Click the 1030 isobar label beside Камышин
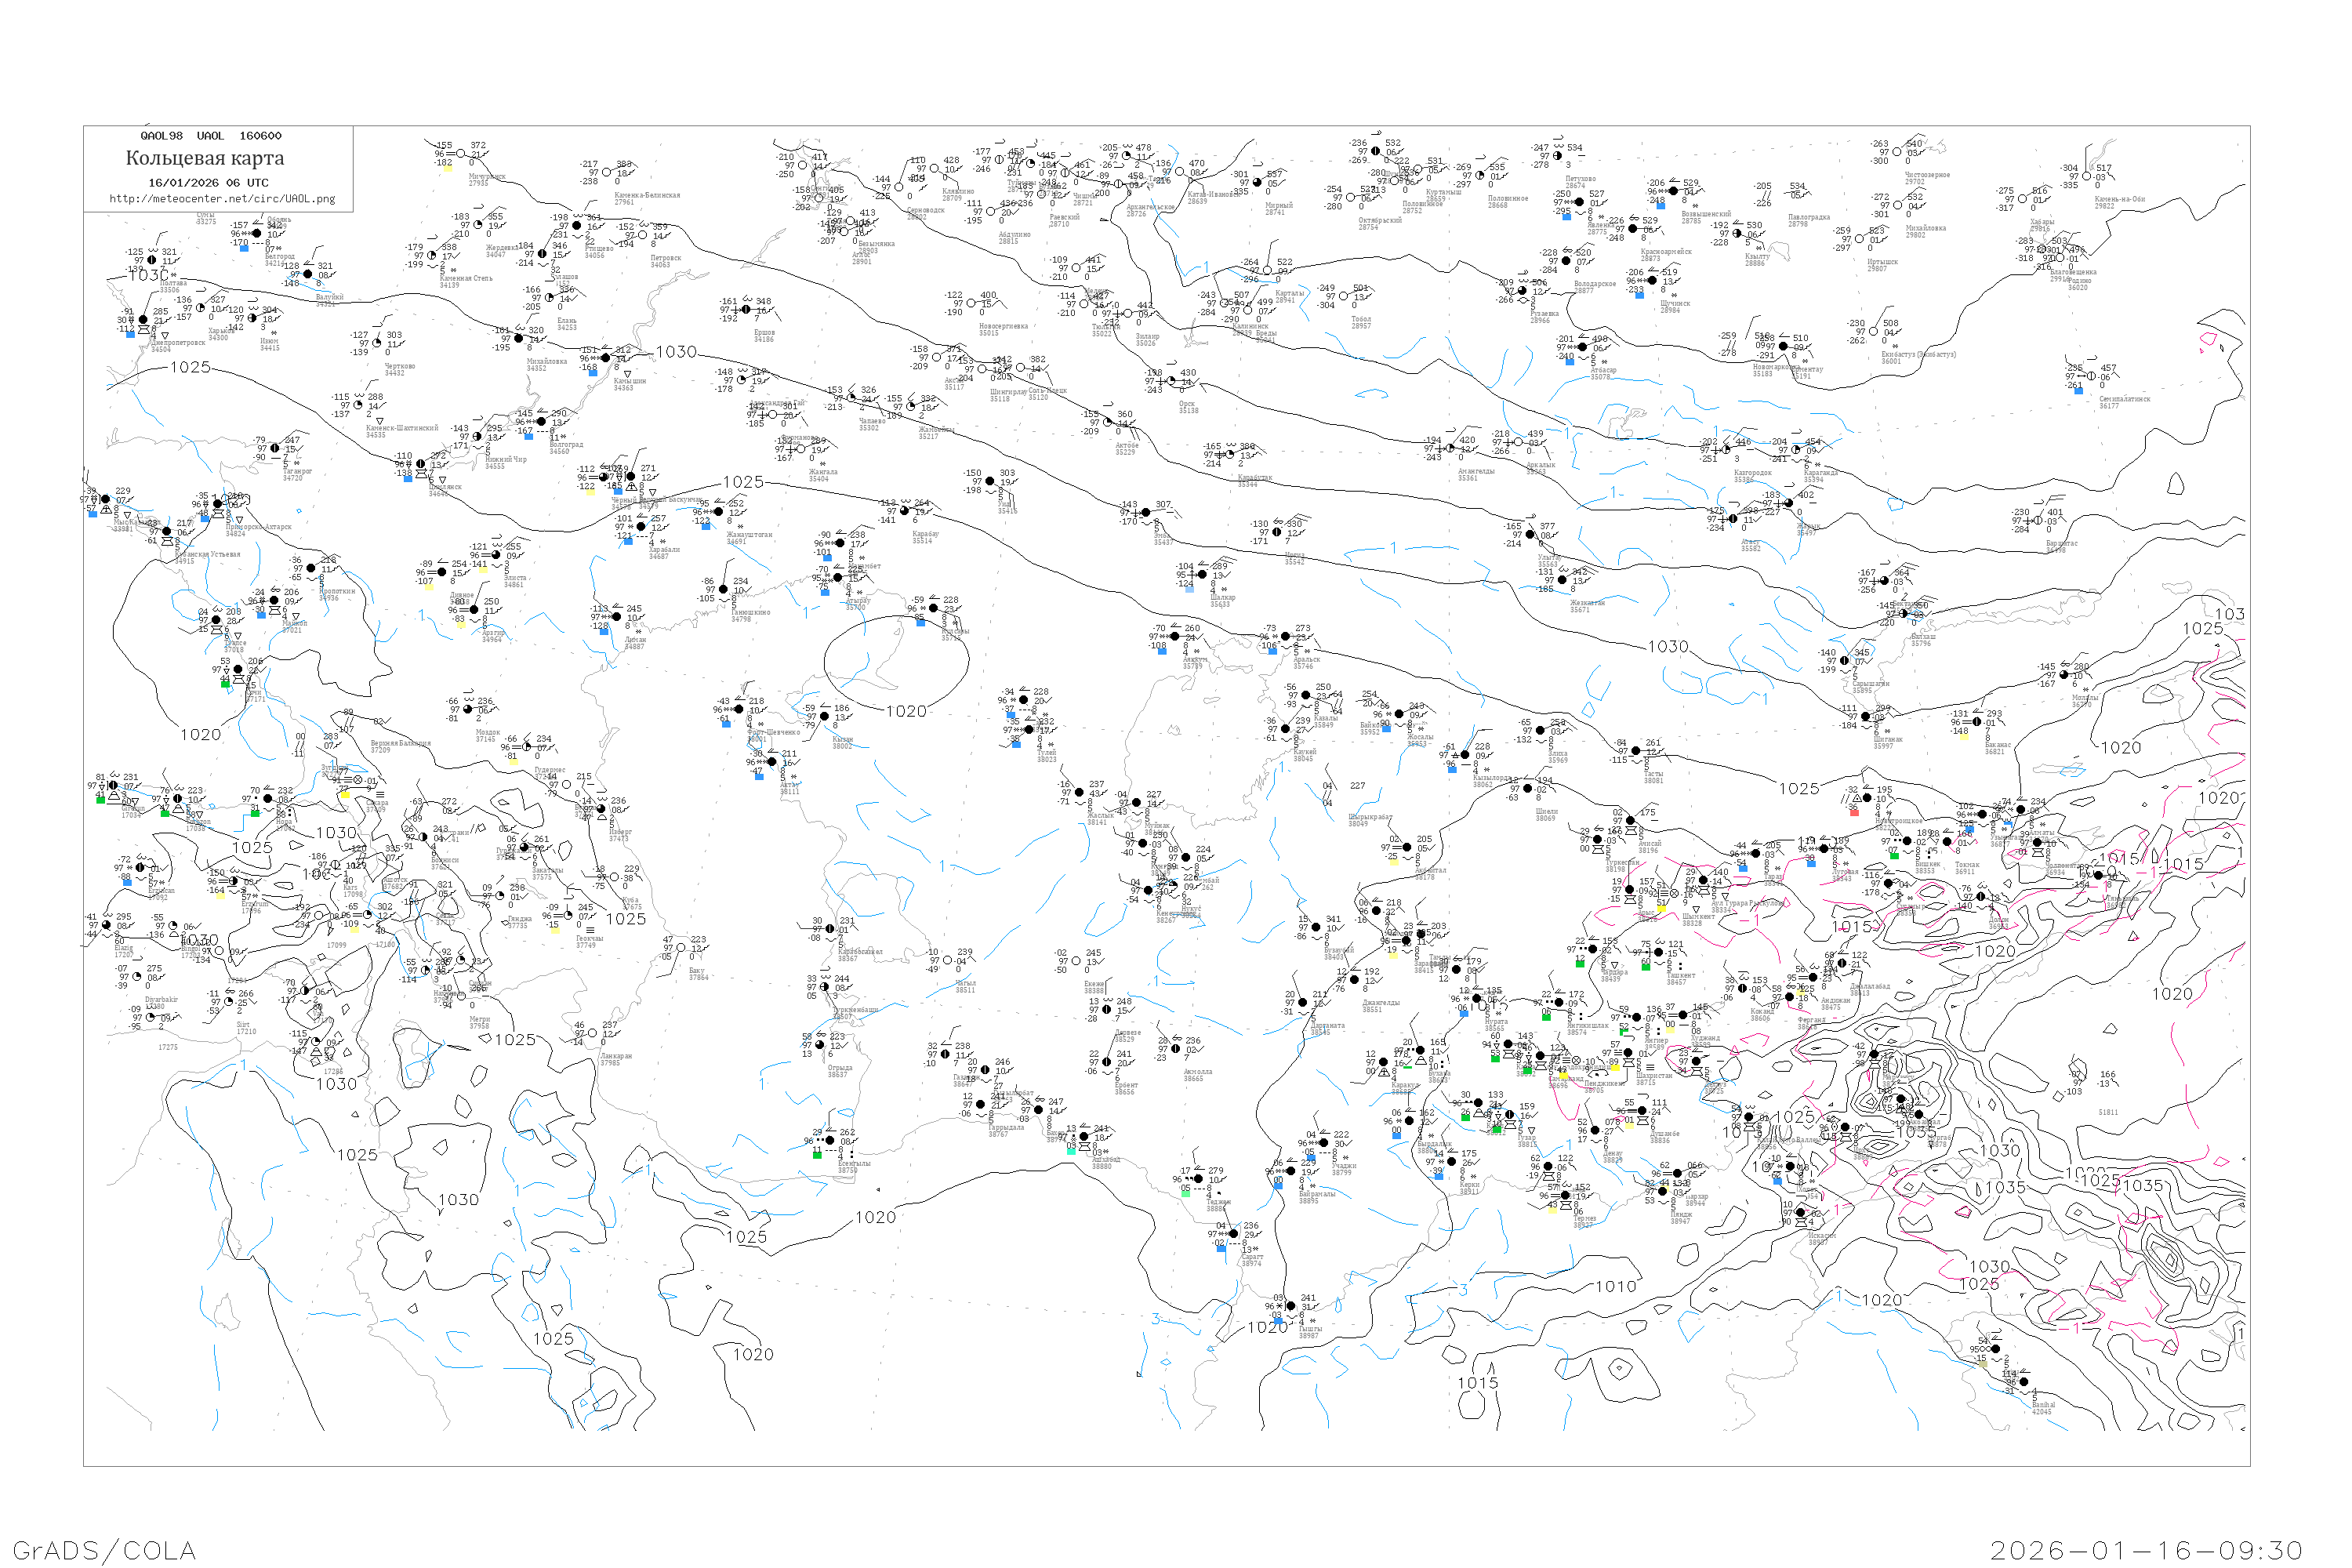 click(x=676, y=352)
